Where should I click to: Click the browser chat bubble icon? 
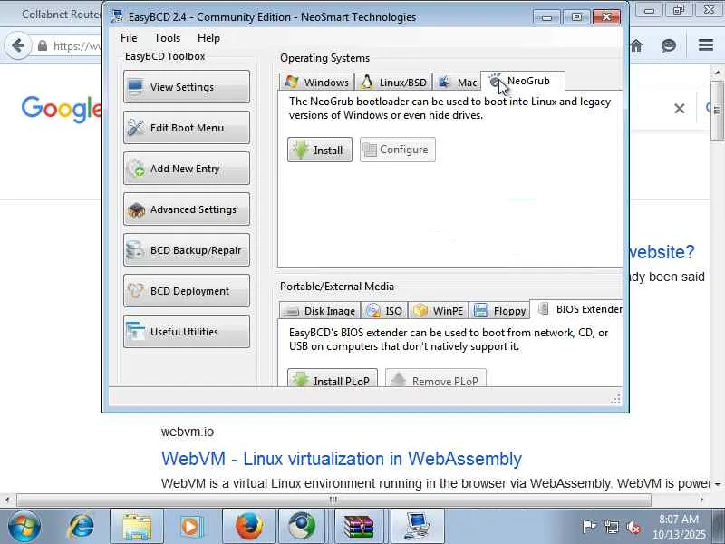click(669, 45)
